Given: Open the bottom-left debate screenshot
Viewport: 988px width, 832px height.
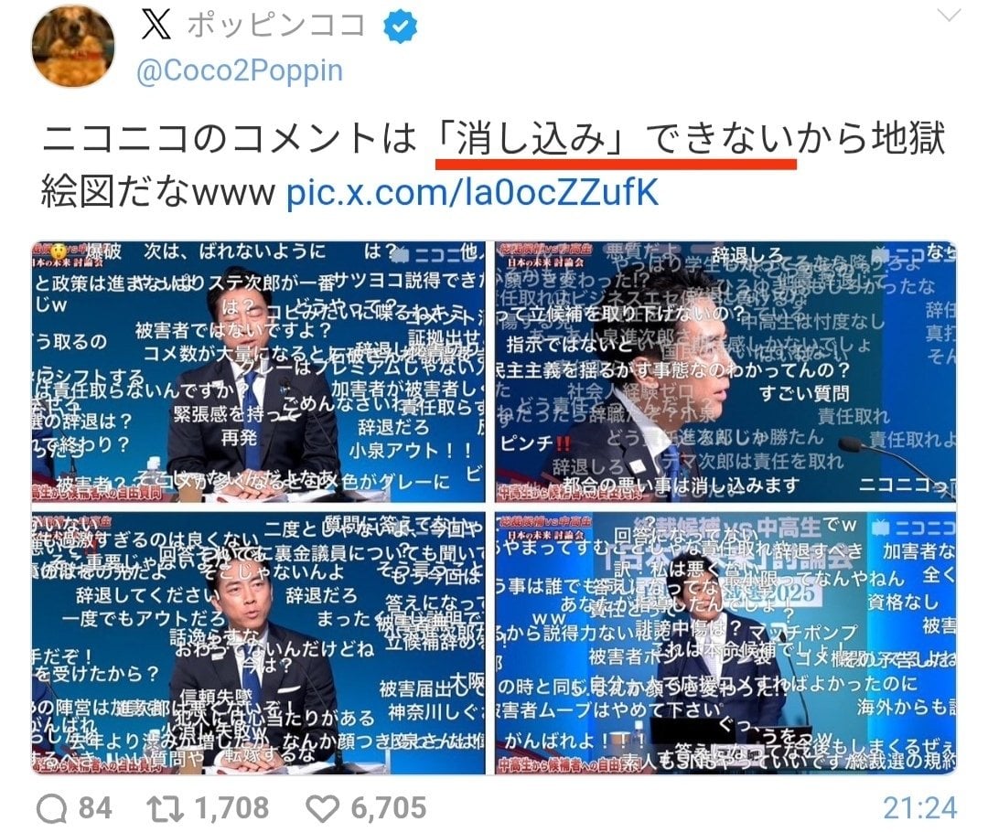Looking at the screenshot, I should (x=258, y=643).
